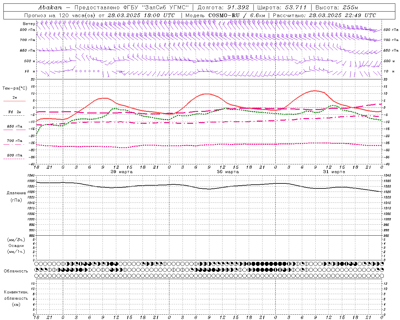
Task: Click the "Td 2м" dew point legend entry
Action: coord(14,112)
